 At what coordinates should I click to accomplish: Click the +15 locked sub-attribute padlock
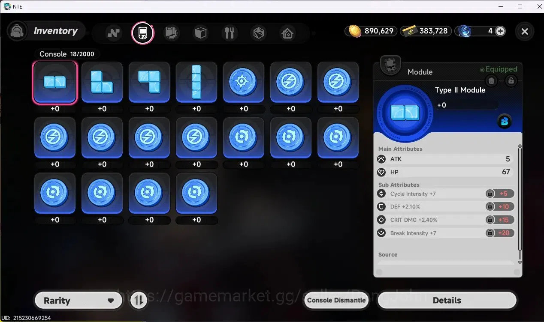pos(490,220)
